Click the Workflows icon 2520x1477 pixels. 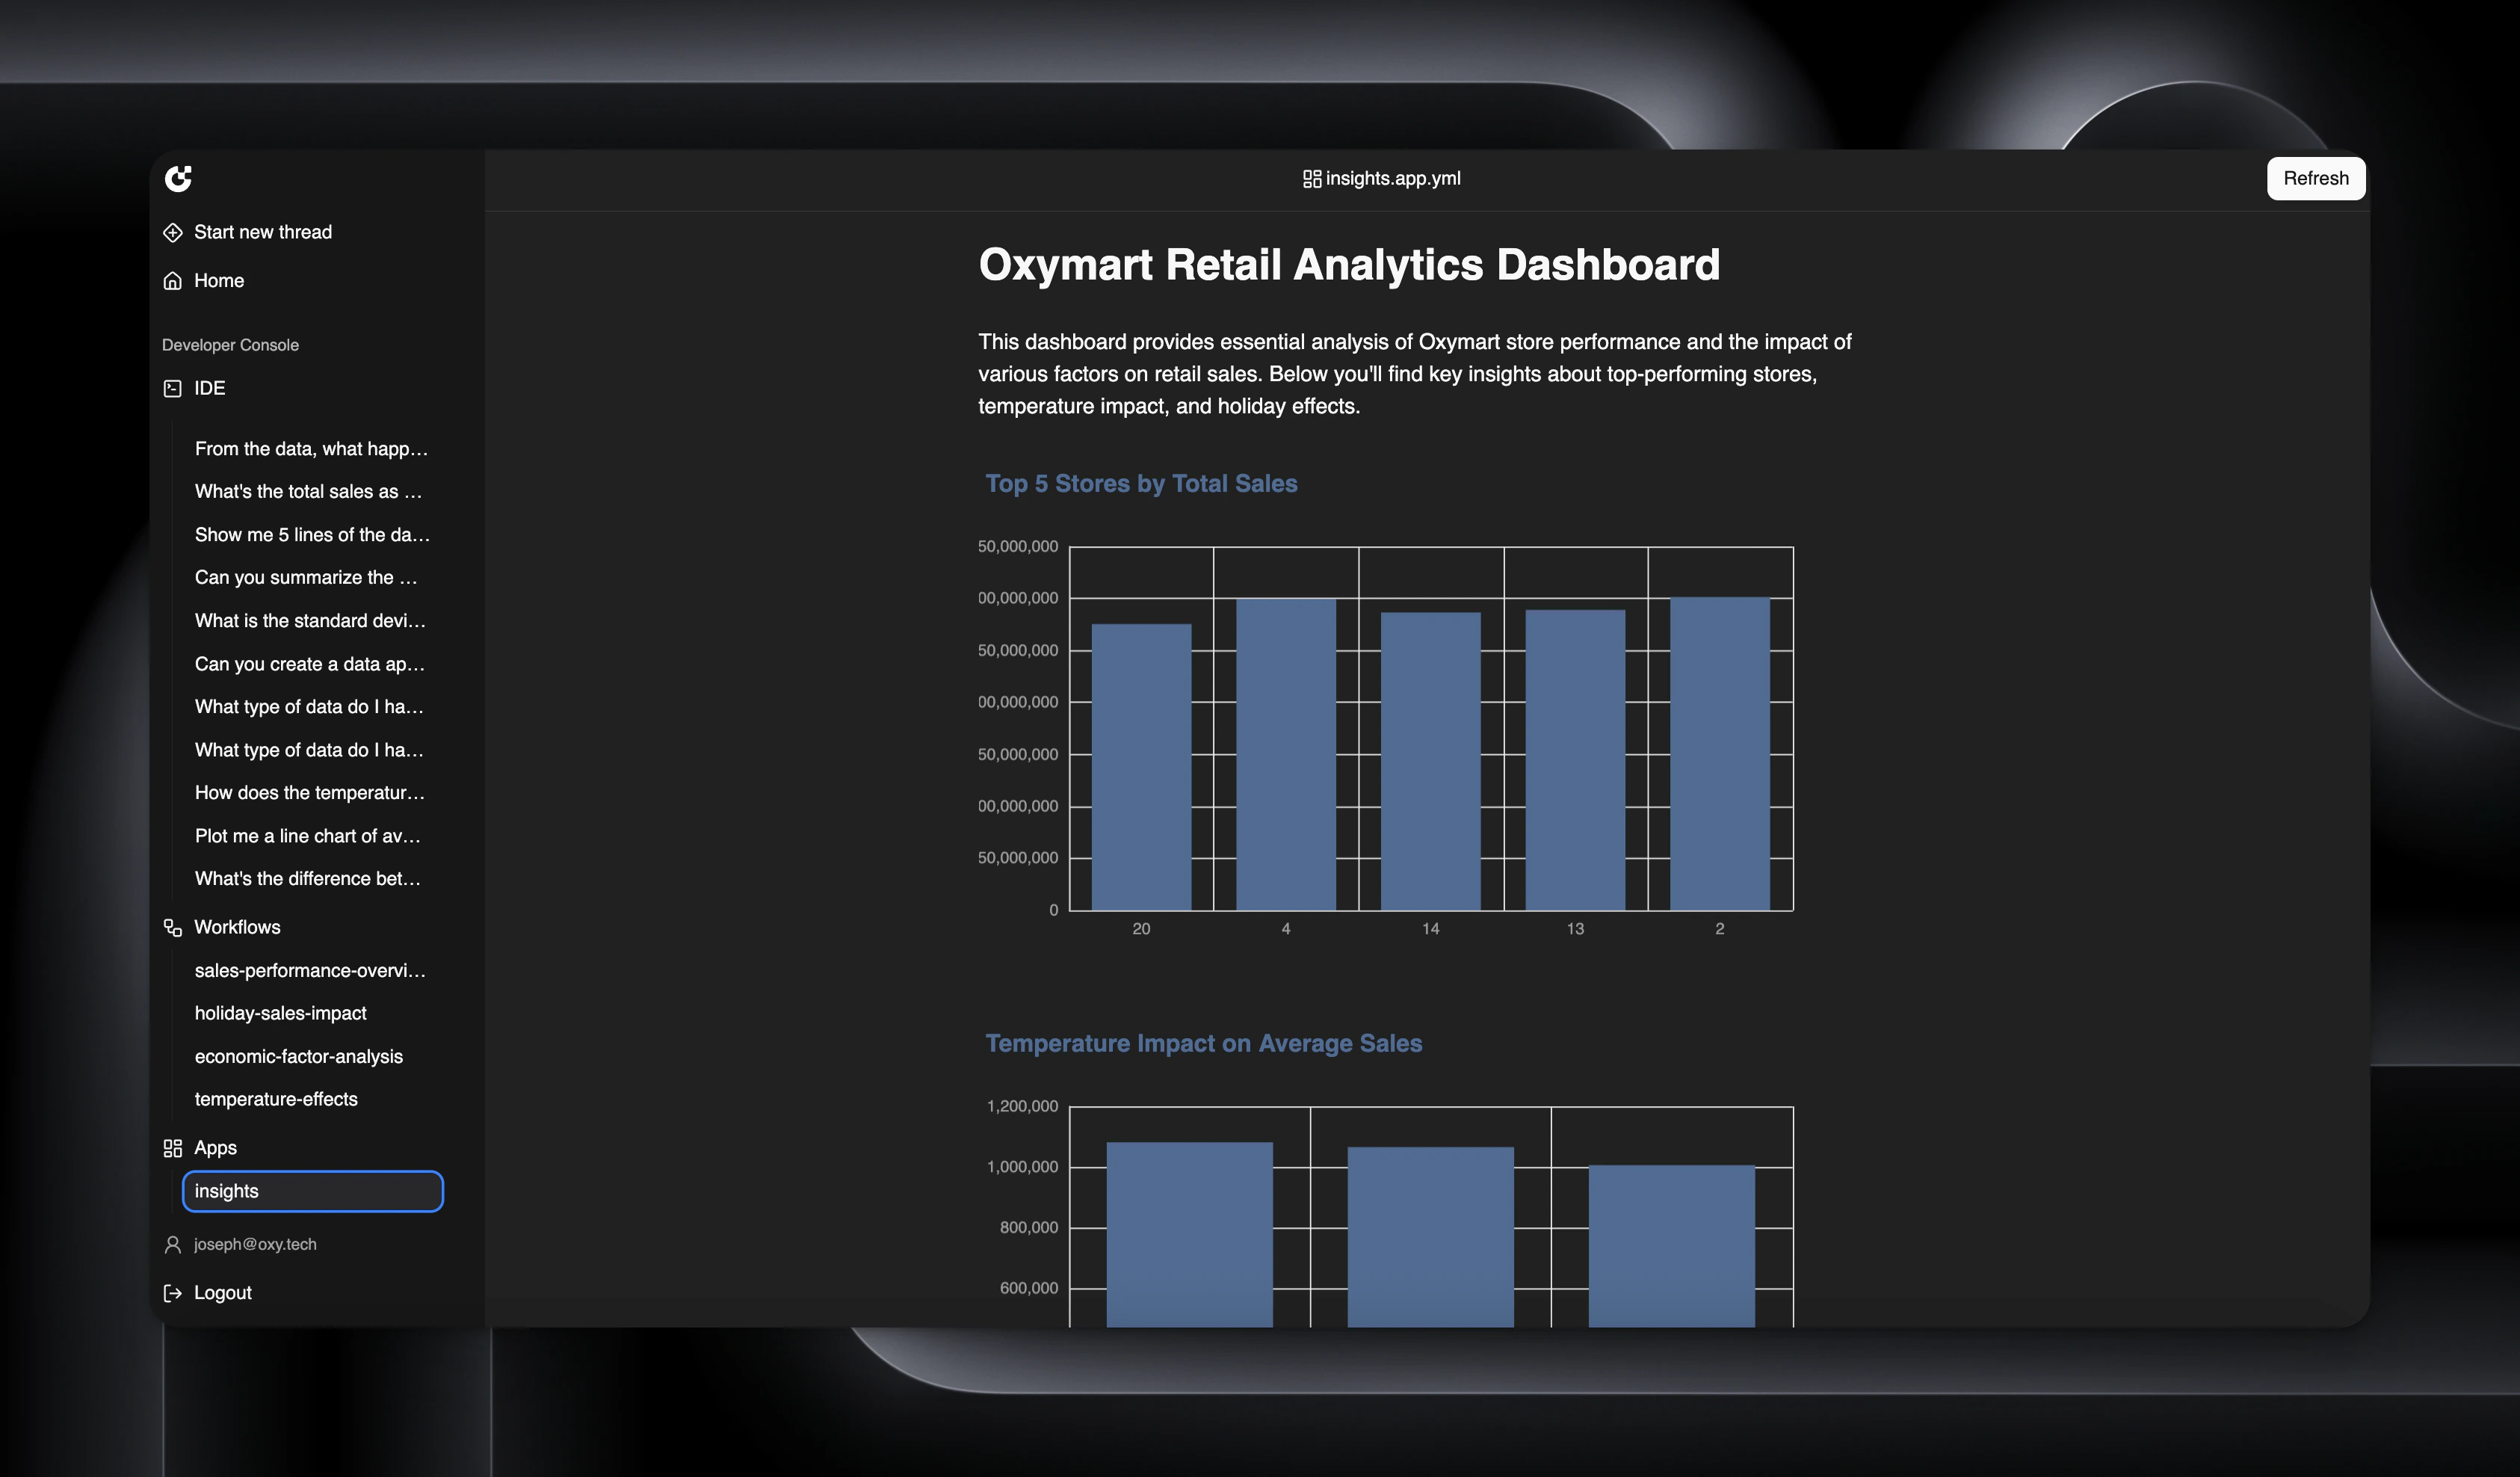click(173, 928)
